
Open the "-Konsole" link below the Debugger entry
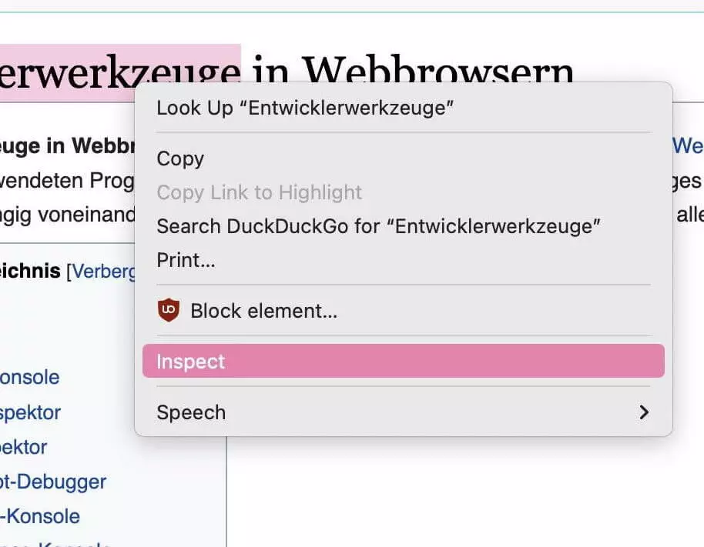[40, 516]
